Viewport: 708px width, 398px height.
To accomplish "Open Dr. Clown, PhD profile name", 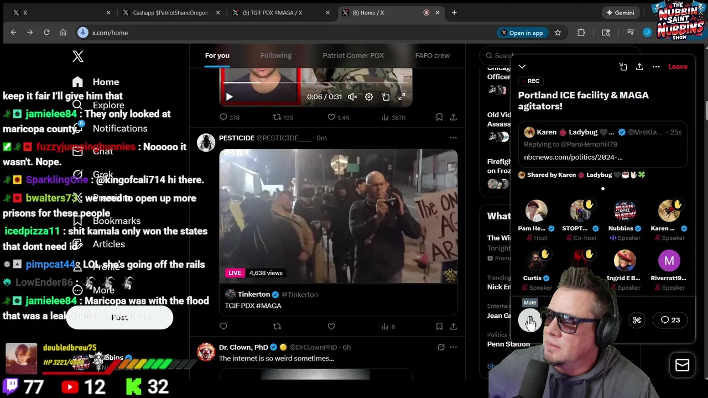I will coord(243,347).
